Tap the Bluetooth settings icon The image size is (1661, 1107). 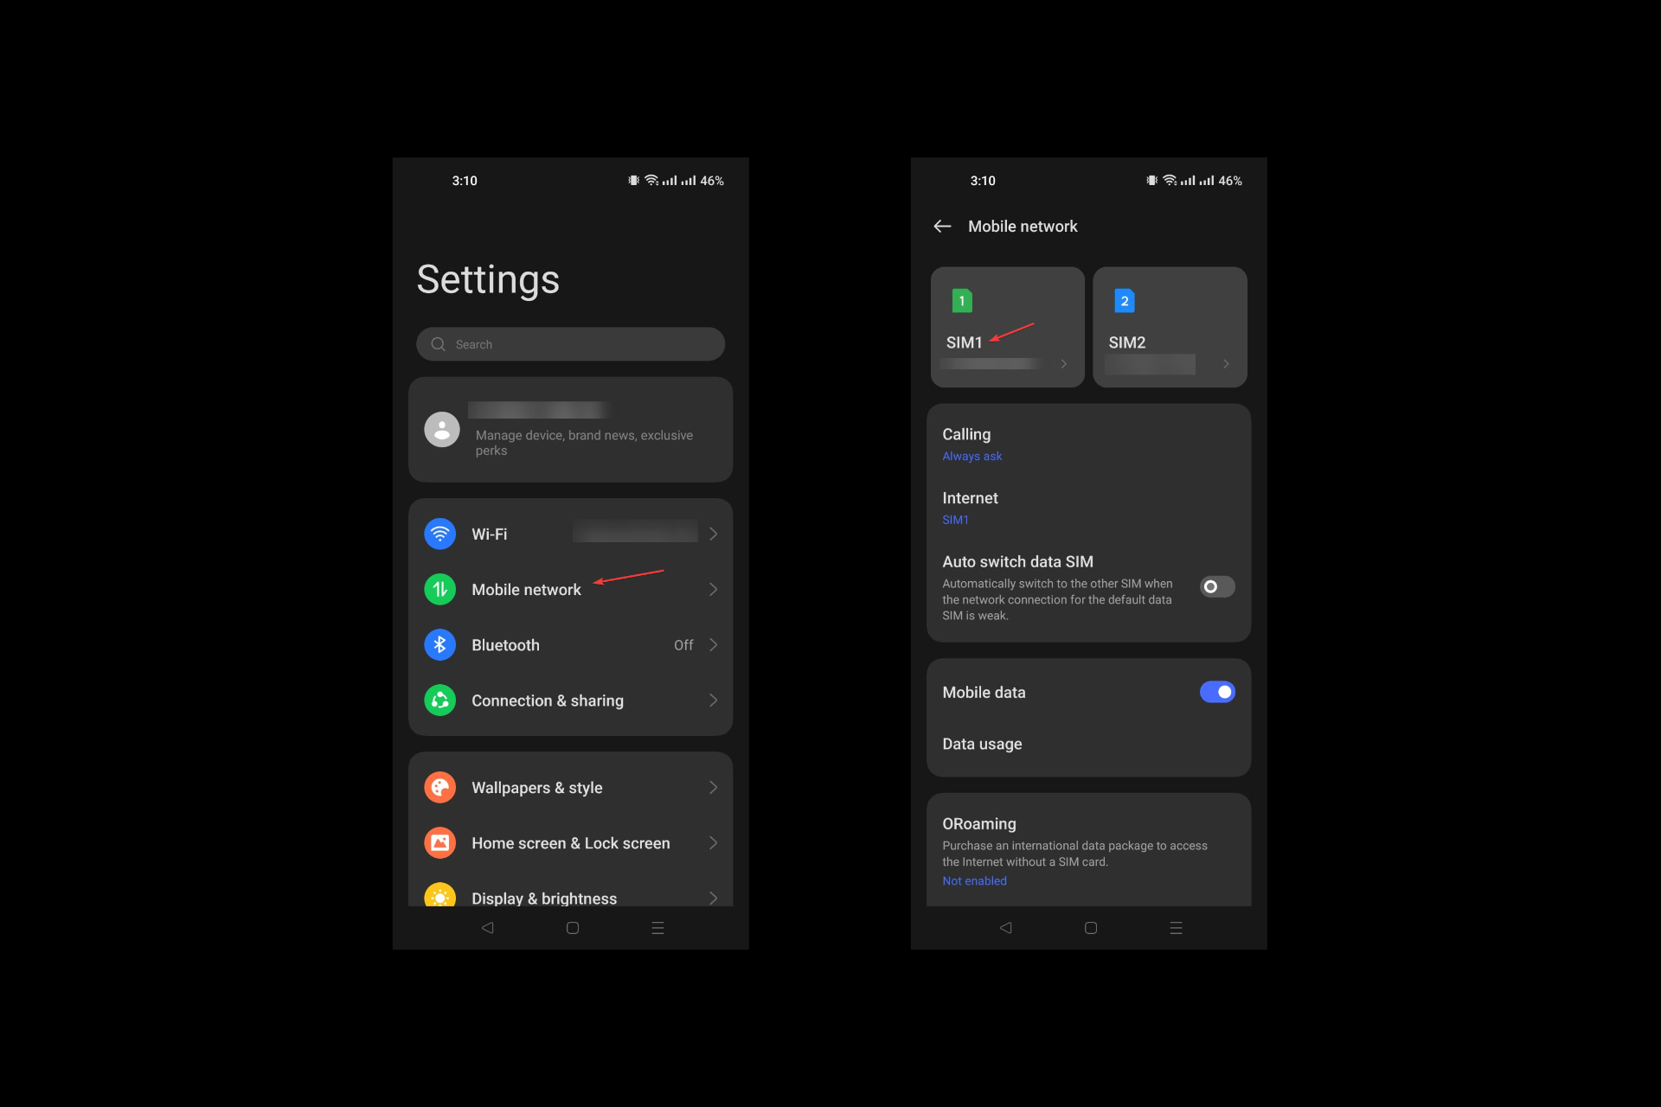440,643
